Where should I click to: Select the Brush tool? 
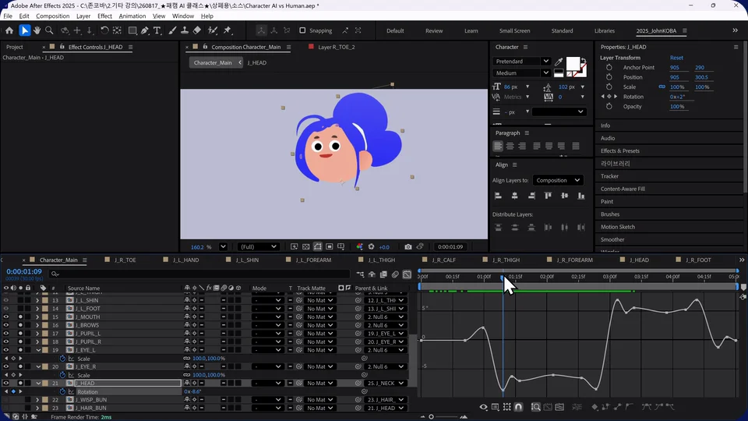[x=172, y=30]
